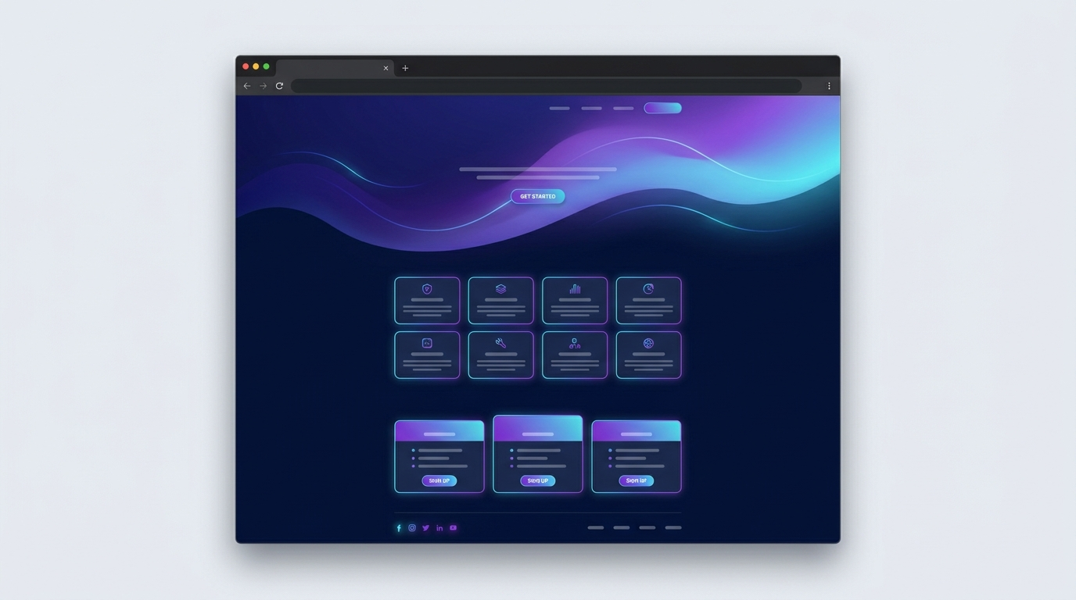Click Sign UP on the middle pricing card

(x=538, y=481)
